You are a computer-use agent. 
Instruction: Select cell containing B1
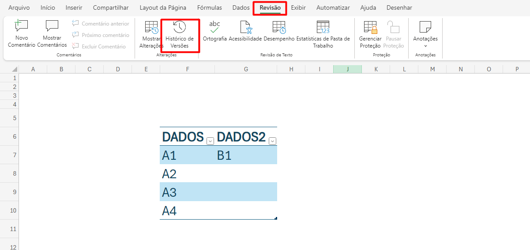tap(246, 155)
